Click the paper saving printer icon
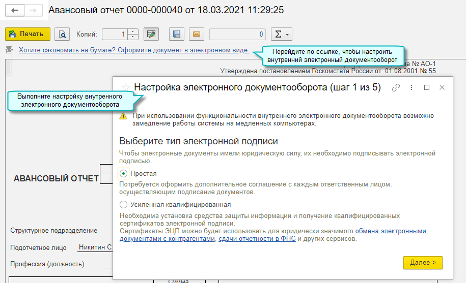This screenshot has width=466, height=283. (9, 50)
